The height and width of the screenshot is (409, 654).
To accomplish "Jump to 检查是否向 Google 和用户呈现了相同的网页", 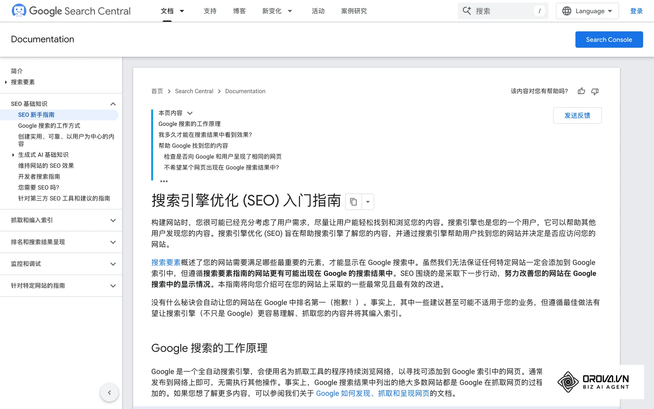I will pos(223,157).
